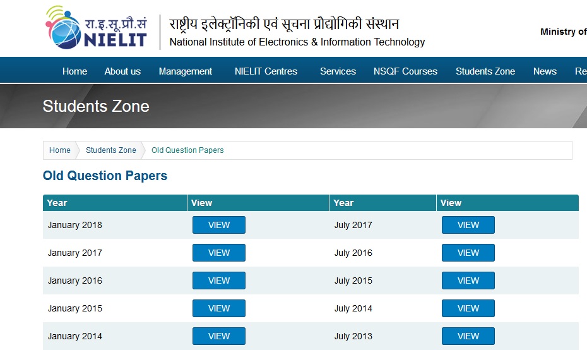View July 2013 question papers
This screenshot has width=587, height=350.
(x=468, y=336)
